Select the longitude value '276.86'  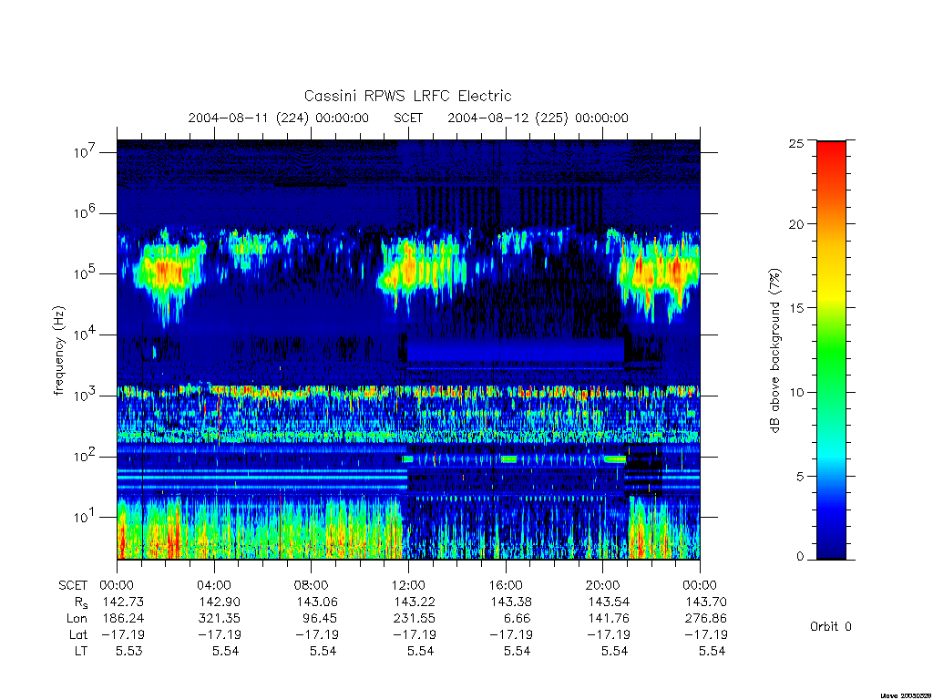(x=706, y=619)
